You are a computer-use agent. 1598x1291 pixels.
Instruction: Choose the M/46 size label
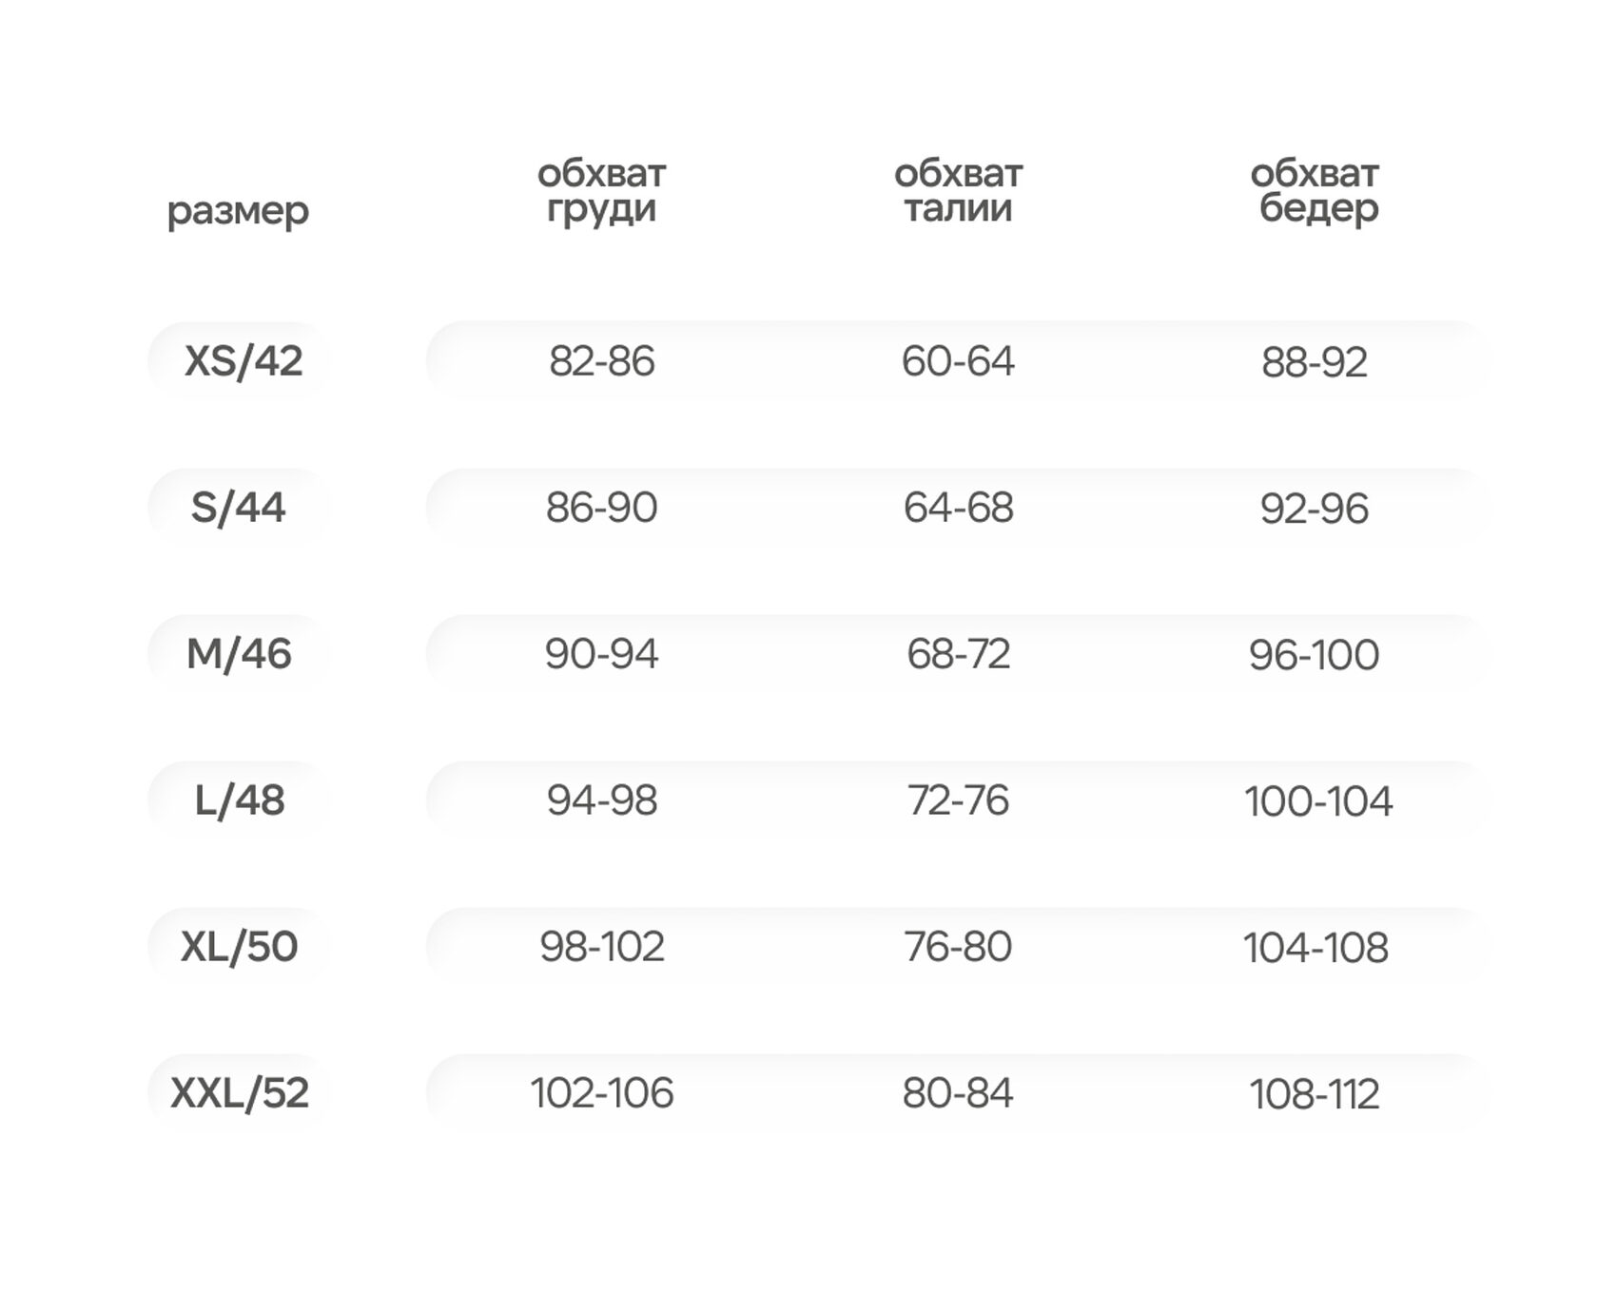(x=239, y=654)
